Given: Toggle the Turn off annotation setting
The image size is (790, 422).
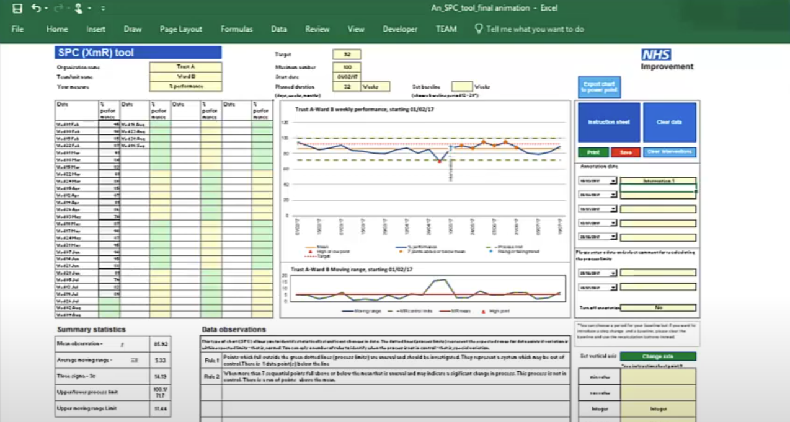Looking at the screenshot, I should (659, 307).
